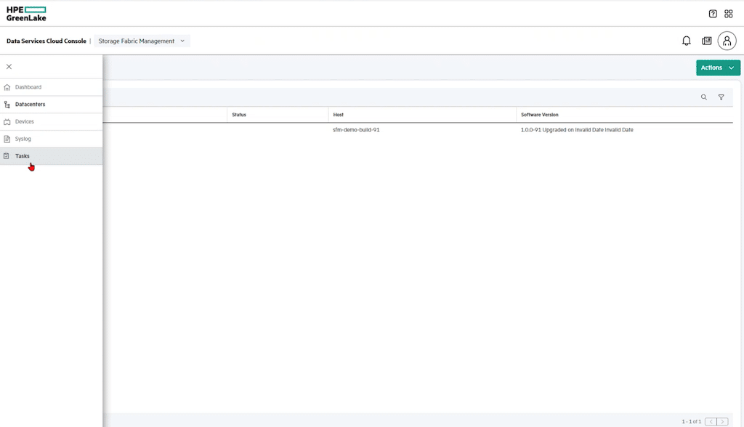Close the side navigation panel
Image resolution: width=744 pixels, height=427 pixels.
click(9, 66)
